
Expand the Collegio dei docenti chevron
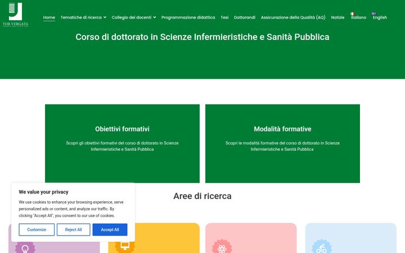(155, 17)
